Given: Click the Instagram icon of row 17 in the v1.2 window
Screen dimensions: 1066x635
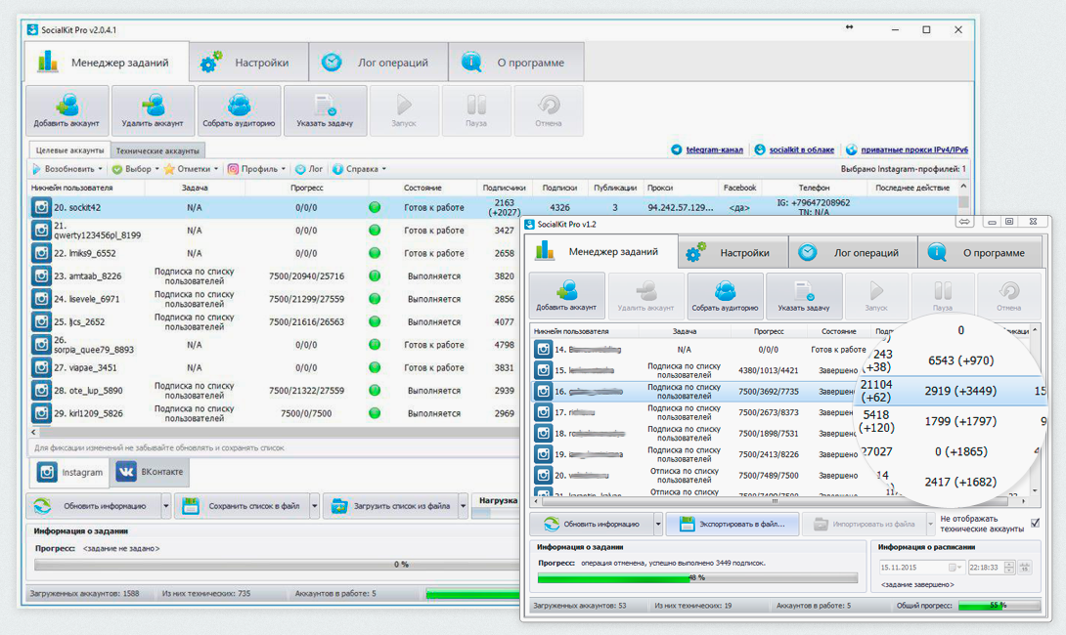Looking at the screenshot, I should click(543, 412).
